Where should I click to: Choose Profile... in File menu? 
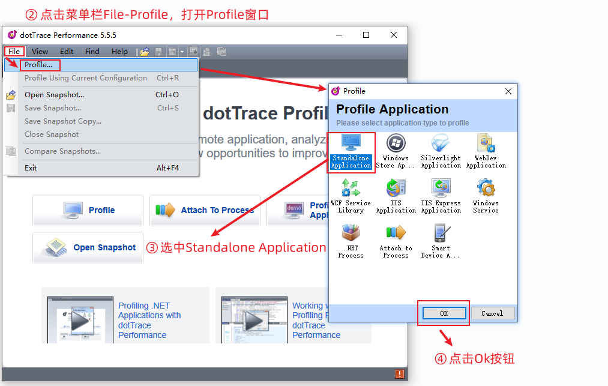[x=101, y=65]
